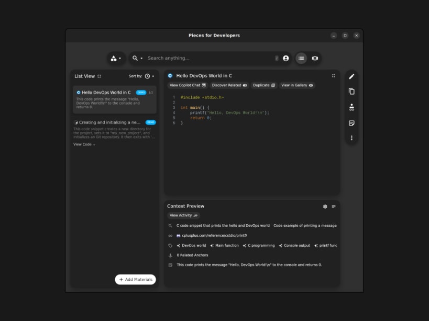The width and height of the screenshot is (429, 321).
Task: Click 0 Related Anchors text
Action: tap(192, 255)
